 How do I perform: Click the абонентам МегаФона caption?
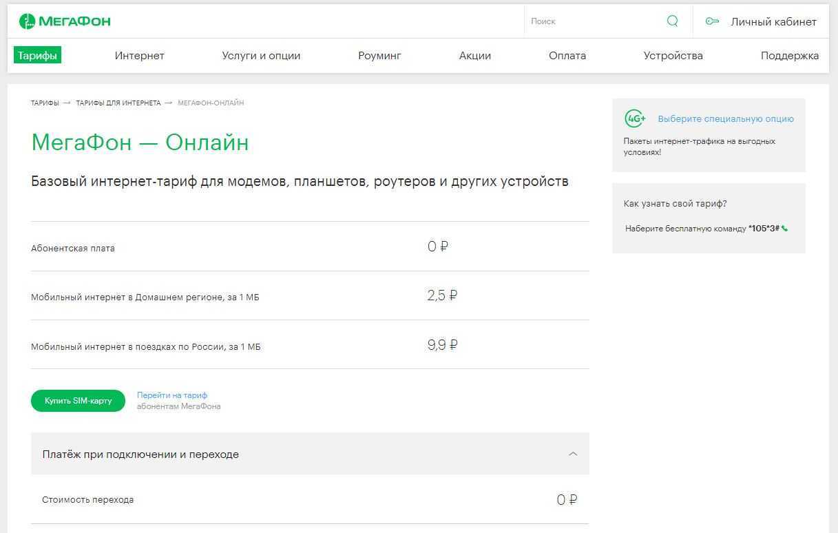[179, 406]
